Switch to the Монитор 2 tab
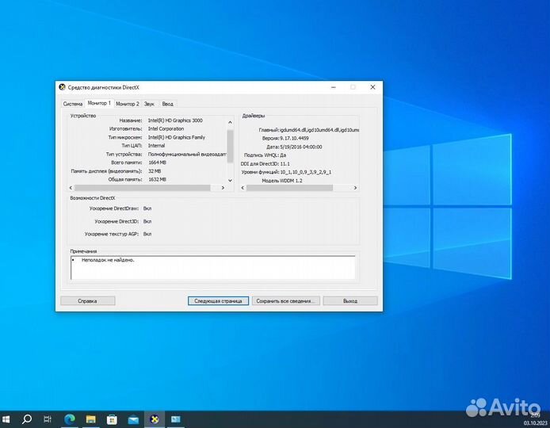 [128, 104]
